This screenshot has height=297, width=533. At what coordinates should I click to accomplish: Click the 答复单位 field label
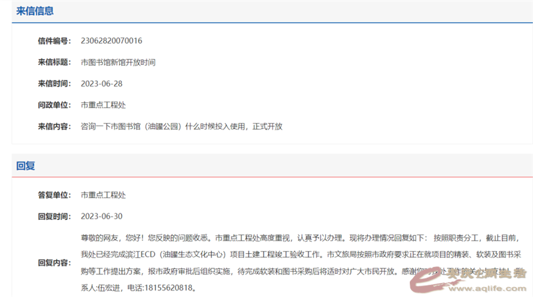pos(53,195)
